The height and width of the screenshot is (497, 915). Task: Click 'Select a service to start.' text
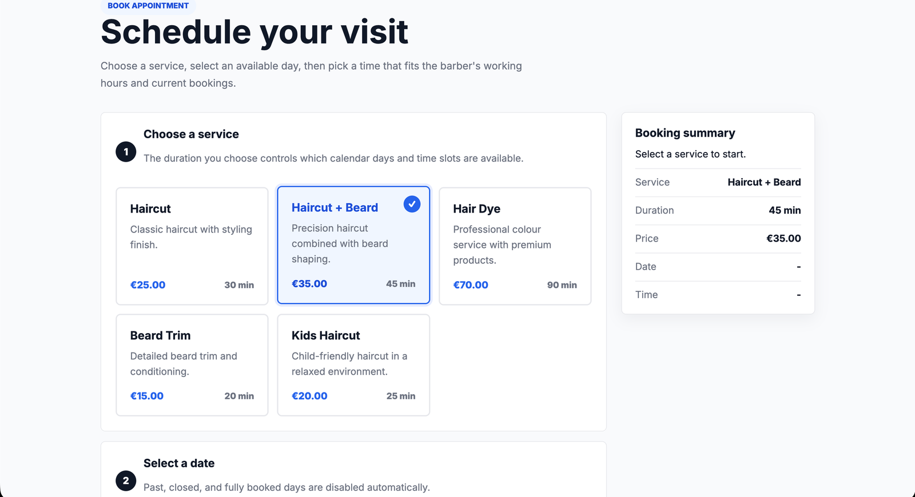pos(690,154)
